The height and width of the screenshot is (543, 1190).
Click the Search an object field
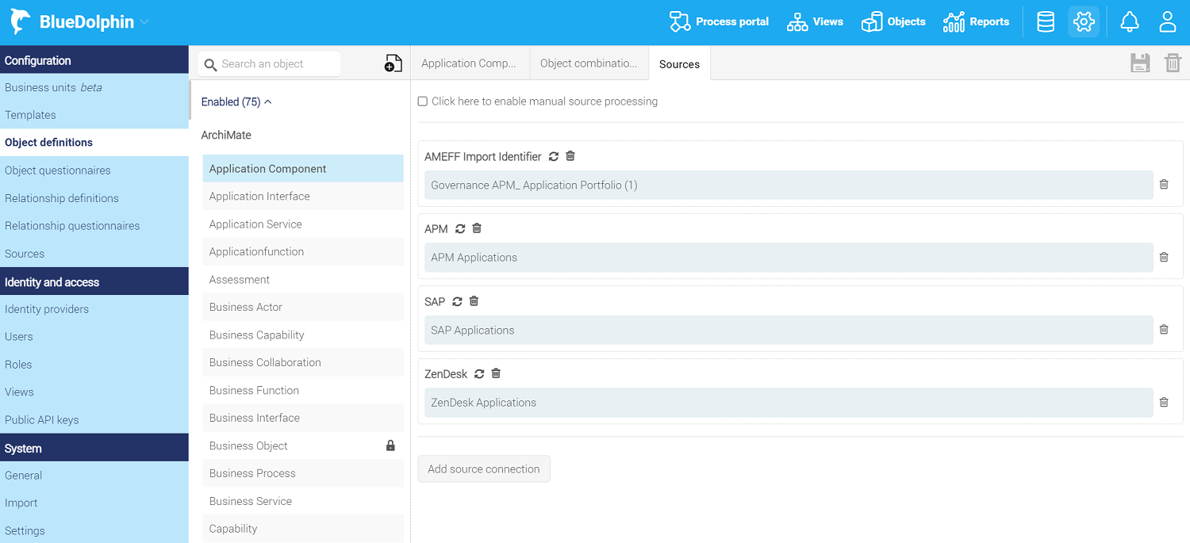[x=269, y=64]
